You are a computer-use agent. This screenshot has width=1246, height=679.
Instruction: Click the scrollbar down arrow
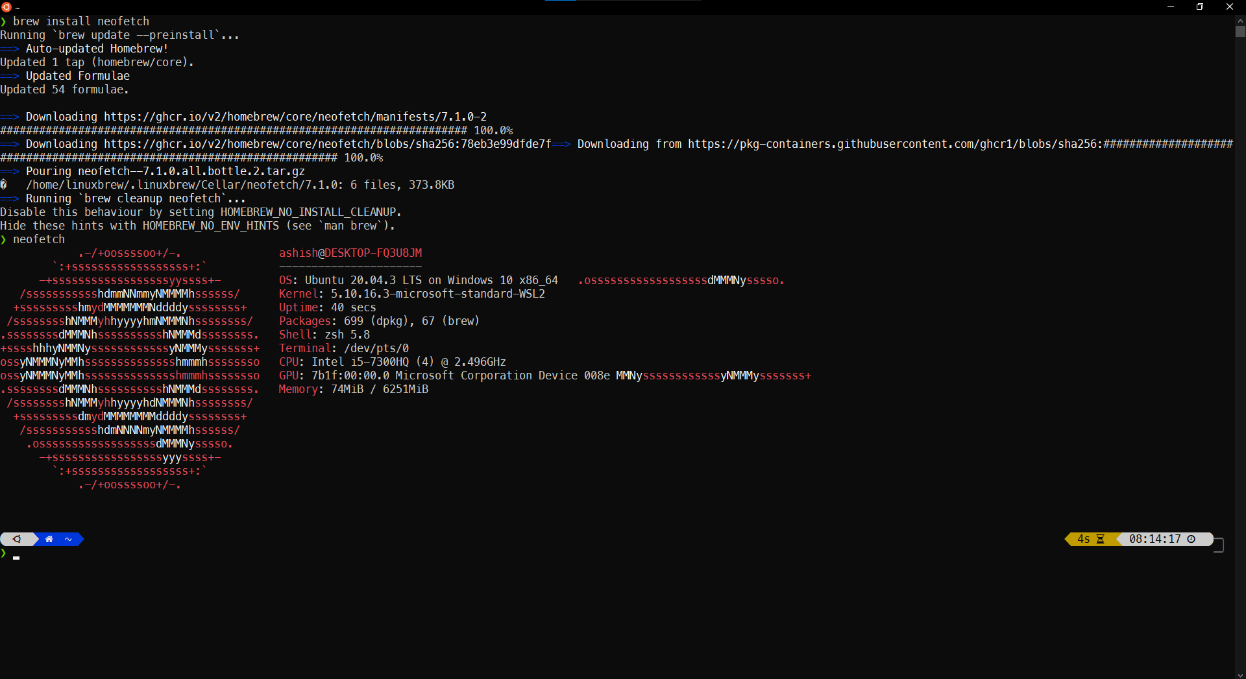1240,674
